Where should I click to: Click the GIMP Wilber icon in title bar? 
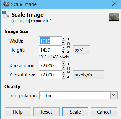(x=6, y=4)
